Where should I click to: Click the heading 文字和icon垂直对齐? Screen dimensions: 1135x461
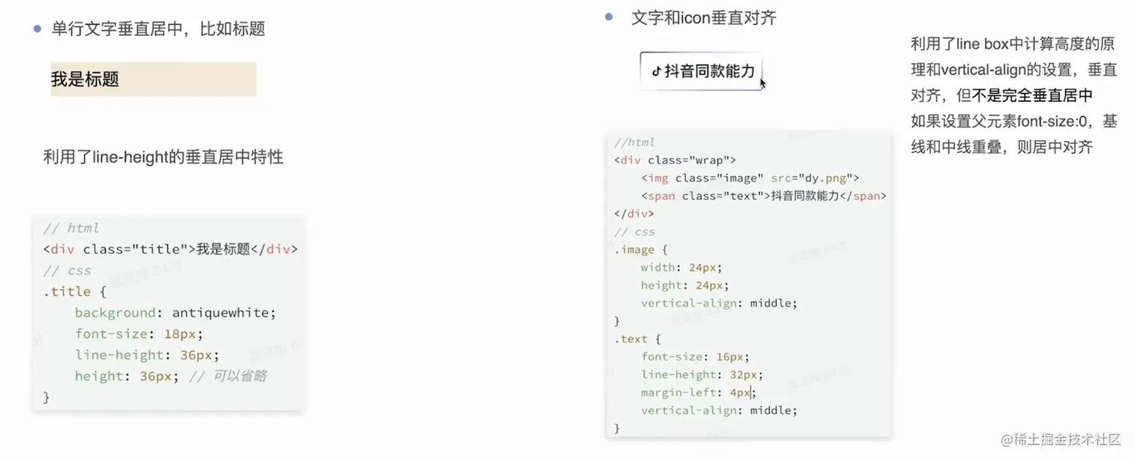703,18
